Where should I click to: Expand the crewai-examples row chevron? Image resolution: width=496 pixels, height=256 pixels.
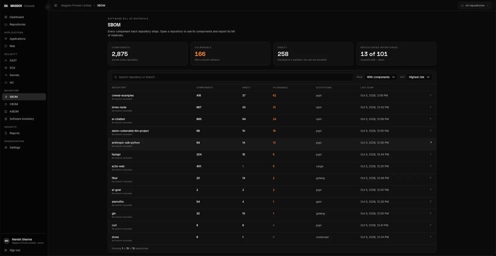(x=431, y=95)
